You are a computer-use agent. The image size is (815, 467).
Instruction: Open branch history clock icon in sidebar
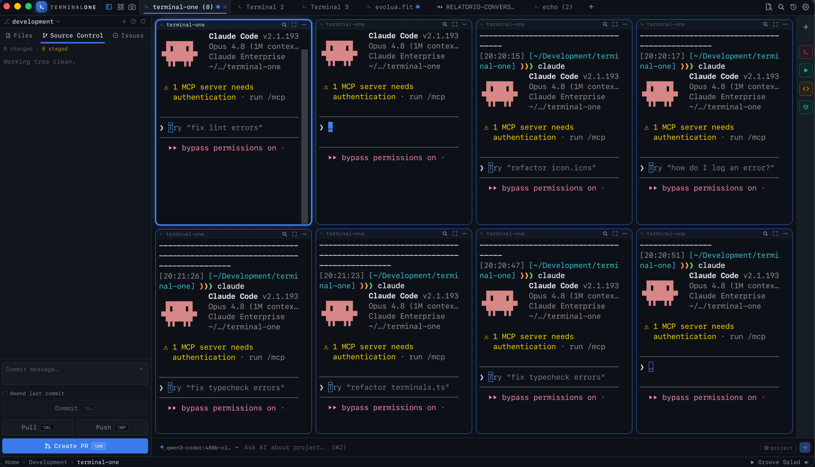(x=133, y=21)
